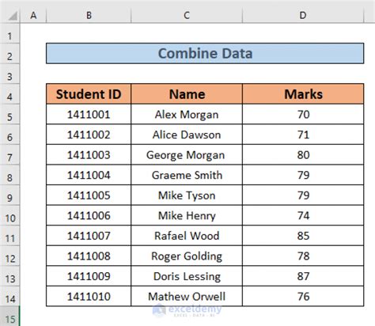Select column A header
Image resolution: width=375 pixels, height=326 pixels.
pyautogui.click(x=33, y=15)
